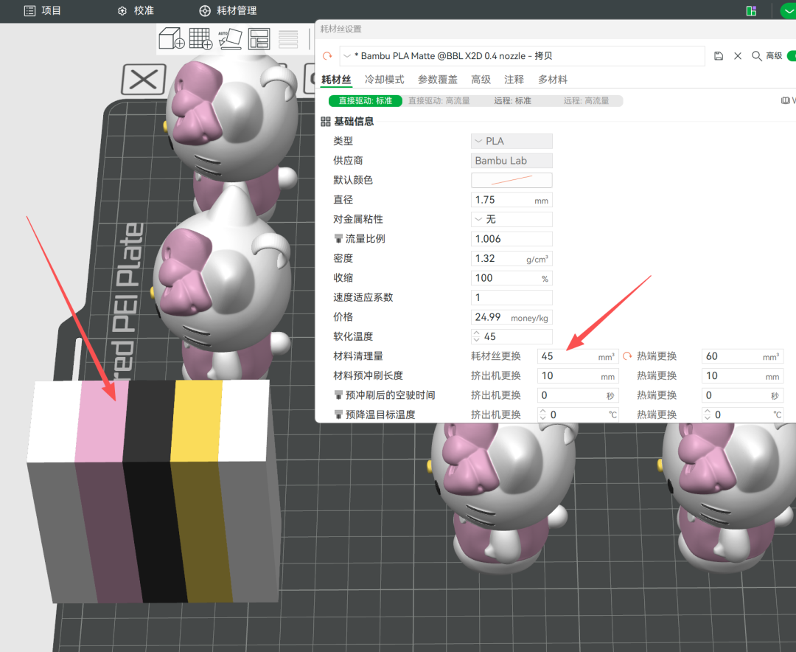Select the 直接驱动: 高流量 variant
The height and width of the screenshot is (652, 796).
coord(439,100)
